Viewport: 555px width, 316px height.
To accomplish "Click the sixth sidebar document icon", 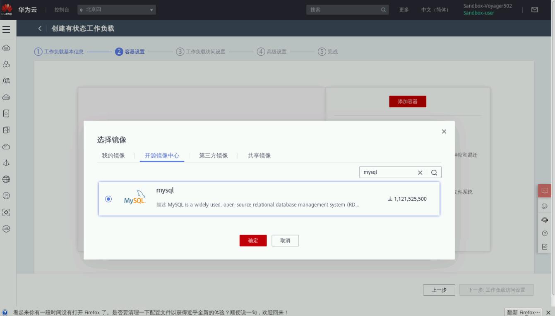I will (6, 130).
